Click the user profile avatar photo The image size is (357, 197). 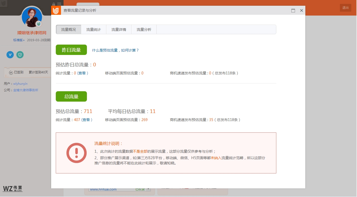click(32, 17)
